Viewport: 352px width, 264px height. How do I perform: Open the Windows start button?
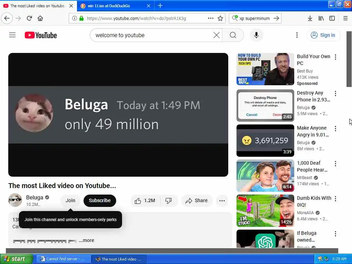click(16, 259)
